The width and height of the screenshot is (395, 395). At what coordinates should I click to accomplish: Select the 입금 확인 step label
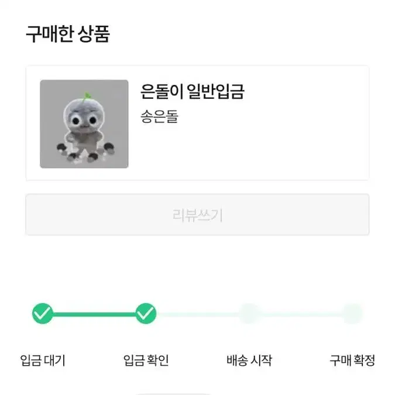pos(146,360)
